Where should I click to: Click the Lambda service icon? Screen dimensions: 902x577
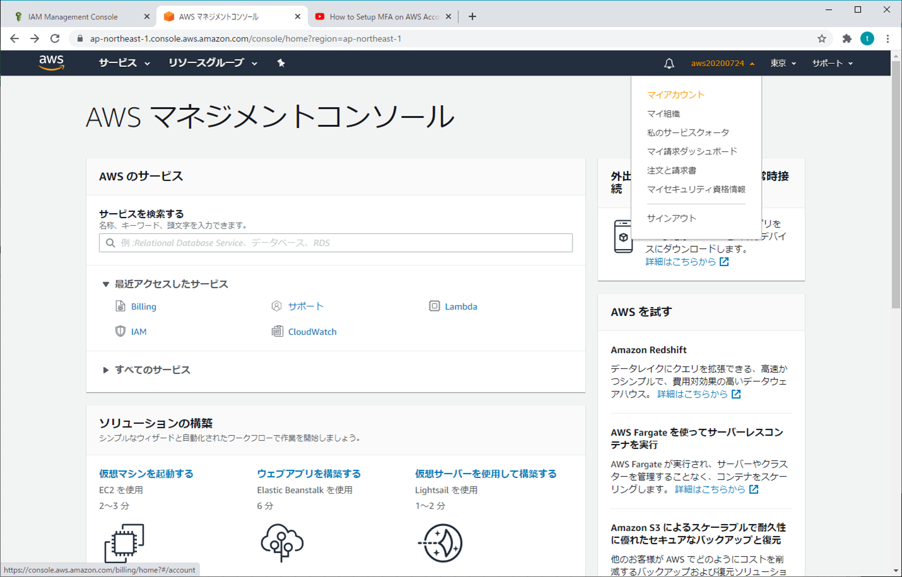click(x=434, y=306)
